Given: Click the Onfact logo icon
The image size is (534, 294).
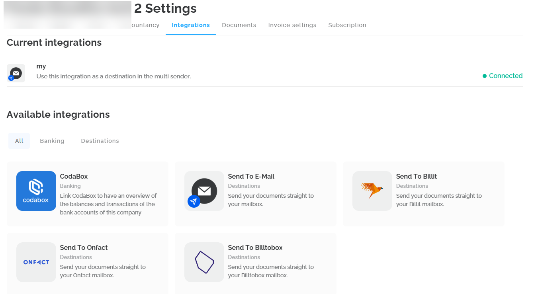Looking at the screenshot, I should tap(36, 262).
